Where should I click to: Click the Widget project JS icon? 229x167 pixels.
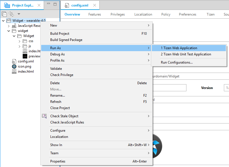(9, 21)
